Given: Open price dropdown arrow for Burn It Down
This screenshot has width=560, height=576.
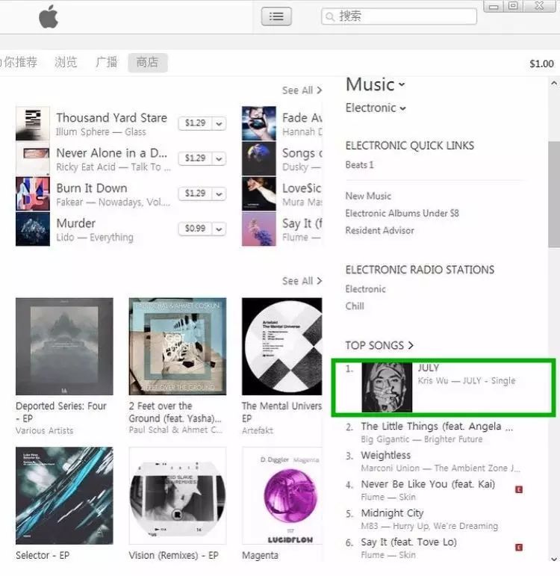Looking at the screenshot, I should (x=220, y=193).
